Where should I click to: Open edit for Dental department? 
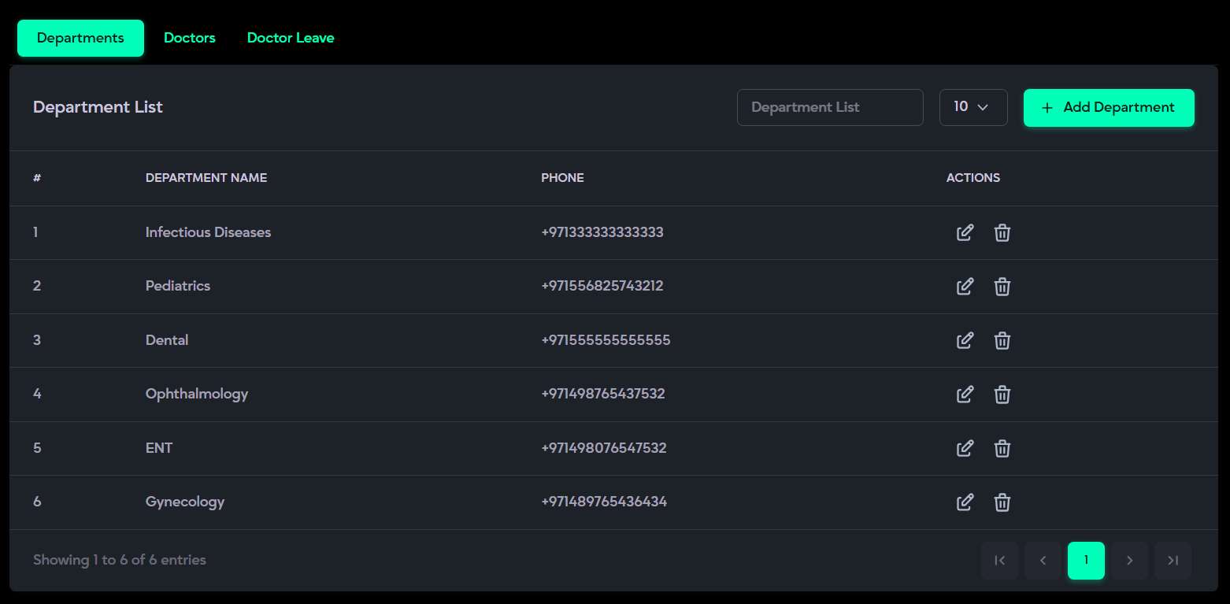point(965,340)
